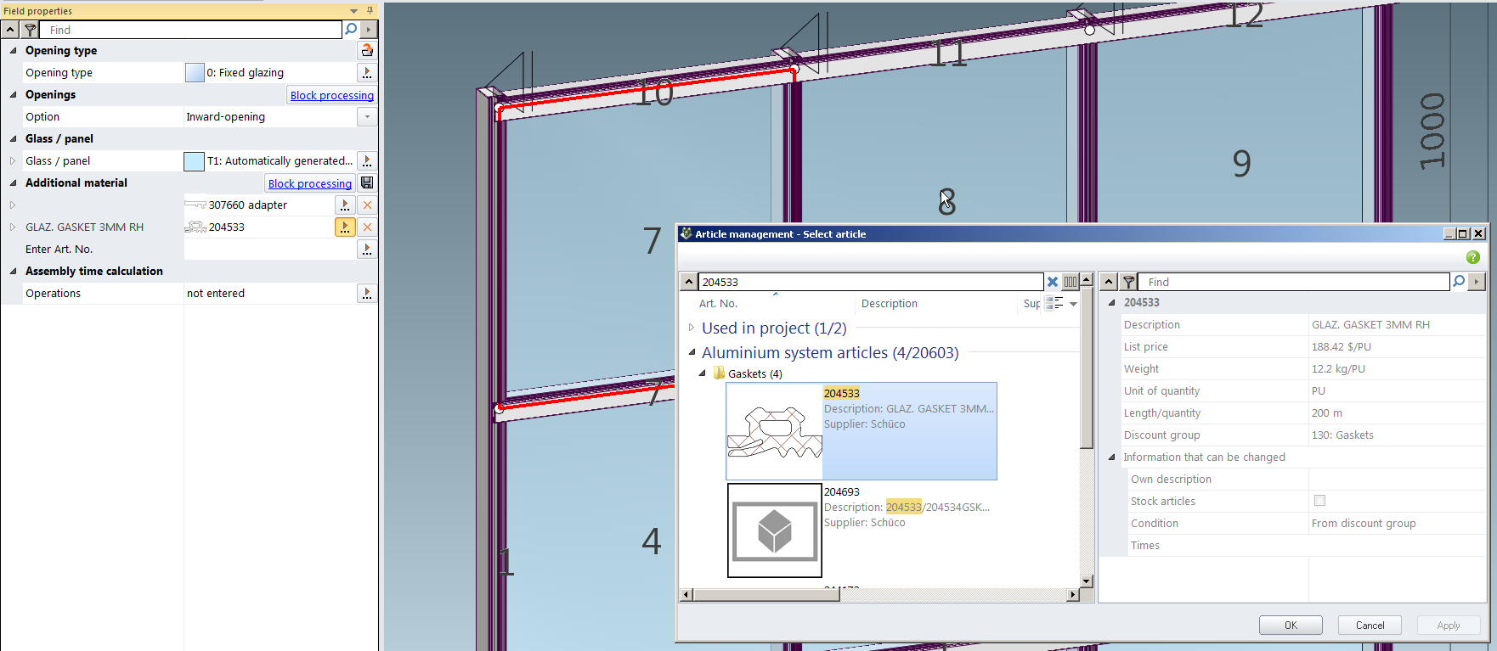Expand the Glass / panel property row

(13, 161)
